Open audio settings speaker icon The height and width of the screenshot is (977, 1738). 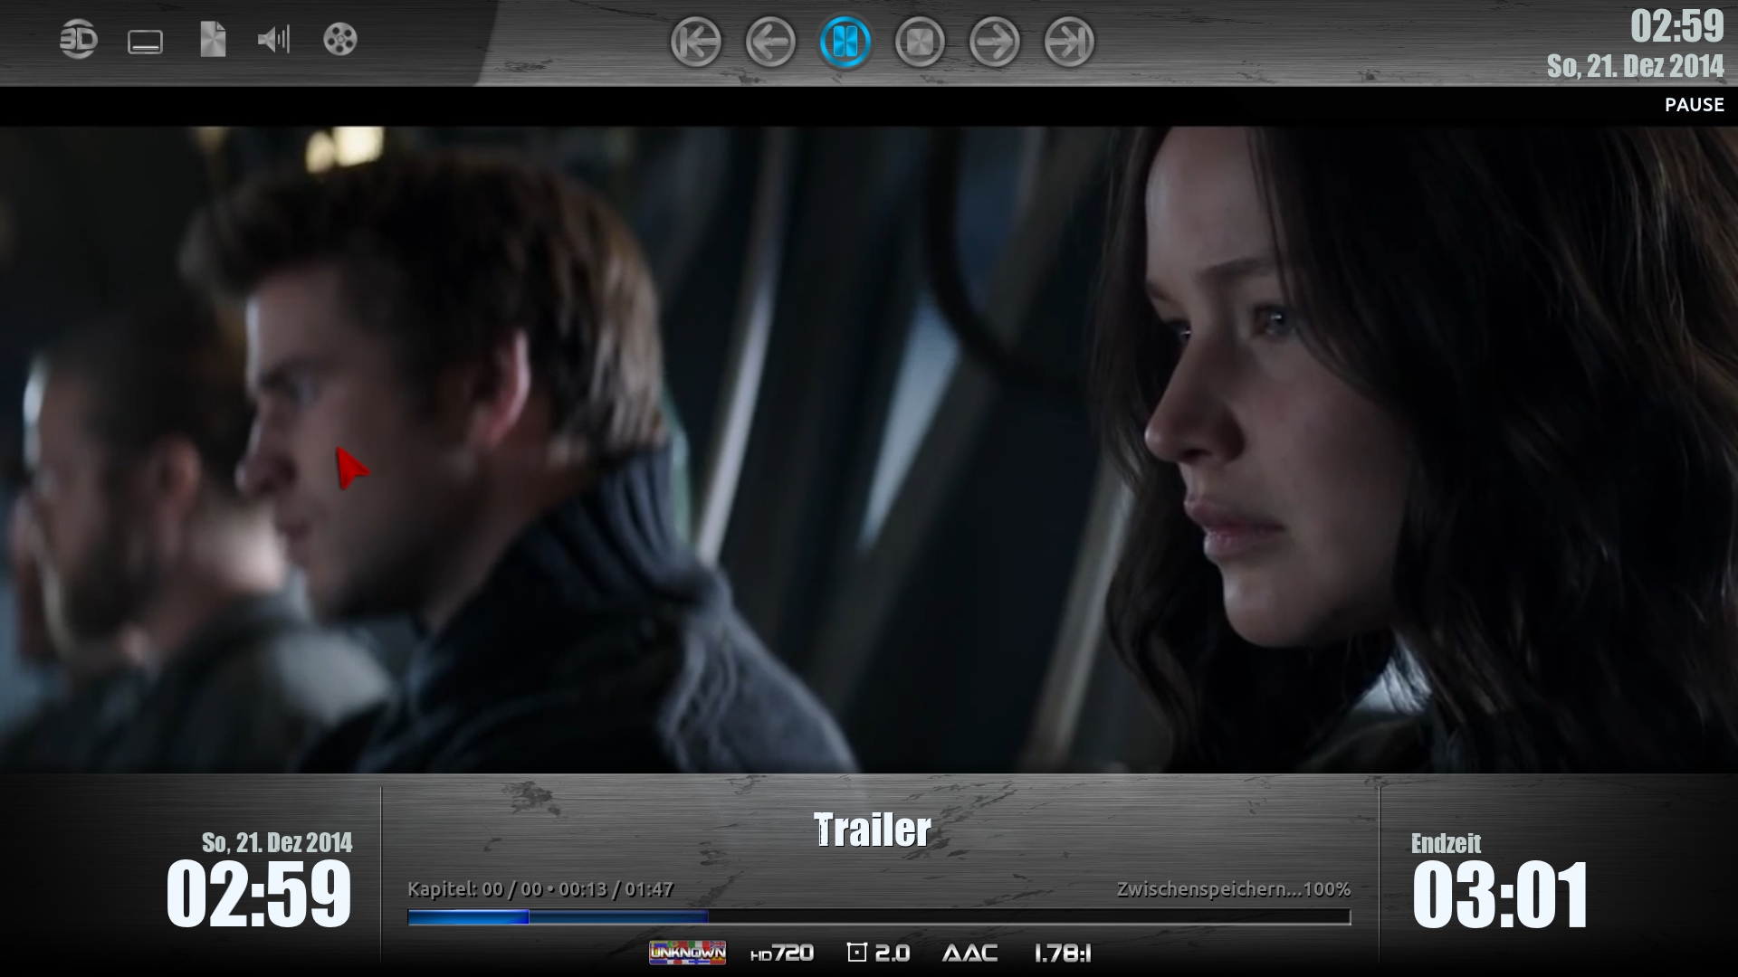274,40
